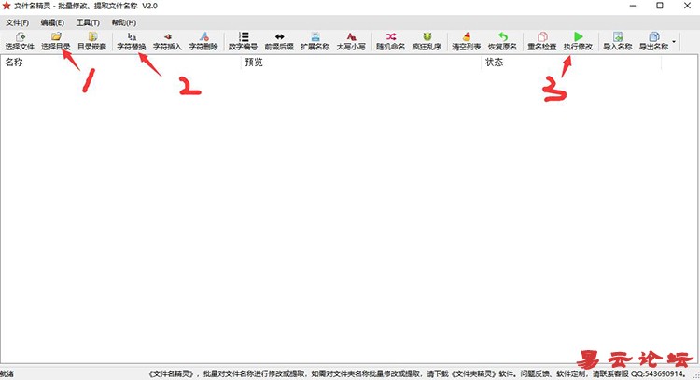Open the 选择目录 (select folder) tool
Viewport: 700px width, 380px height.
(x=56, y=41)
